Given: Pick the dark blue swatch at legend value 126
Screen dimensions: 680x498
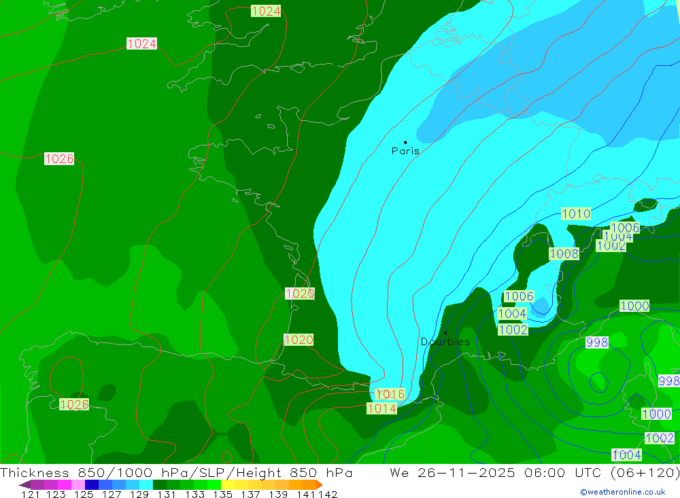Looking at the screenshot, I should point(92,484).
